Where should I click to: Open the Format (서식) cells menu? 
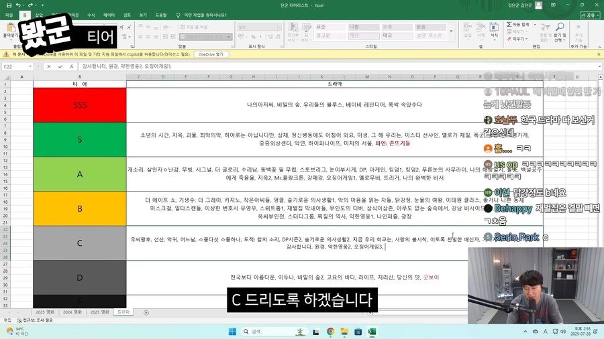[x=494, y=31]
